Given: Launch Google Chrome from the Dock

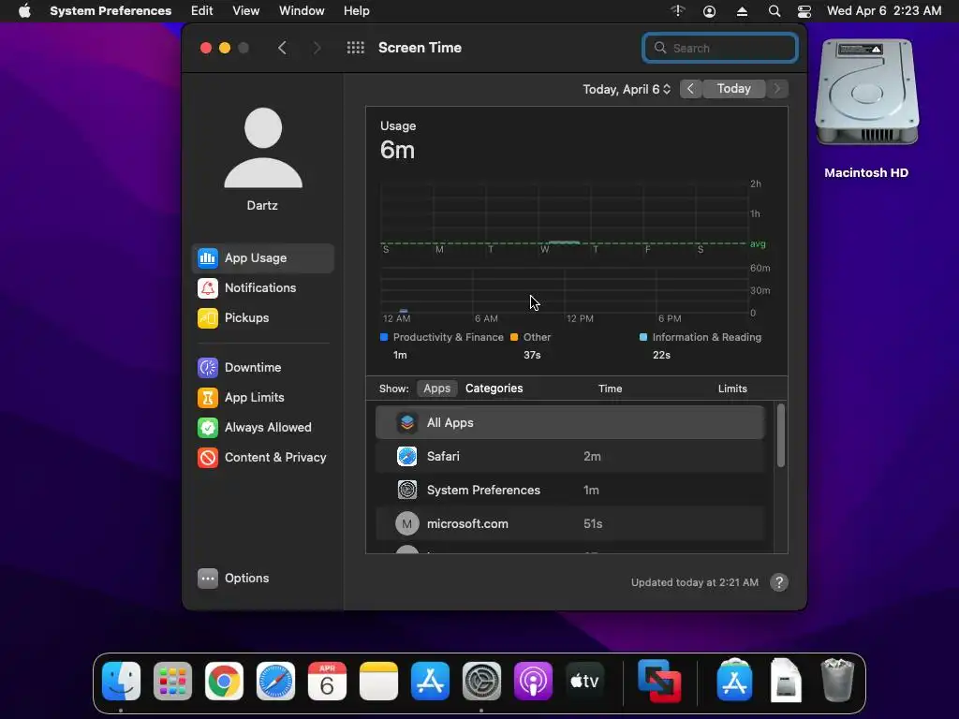Looking at the screenshot, I should tap(224, 682).
